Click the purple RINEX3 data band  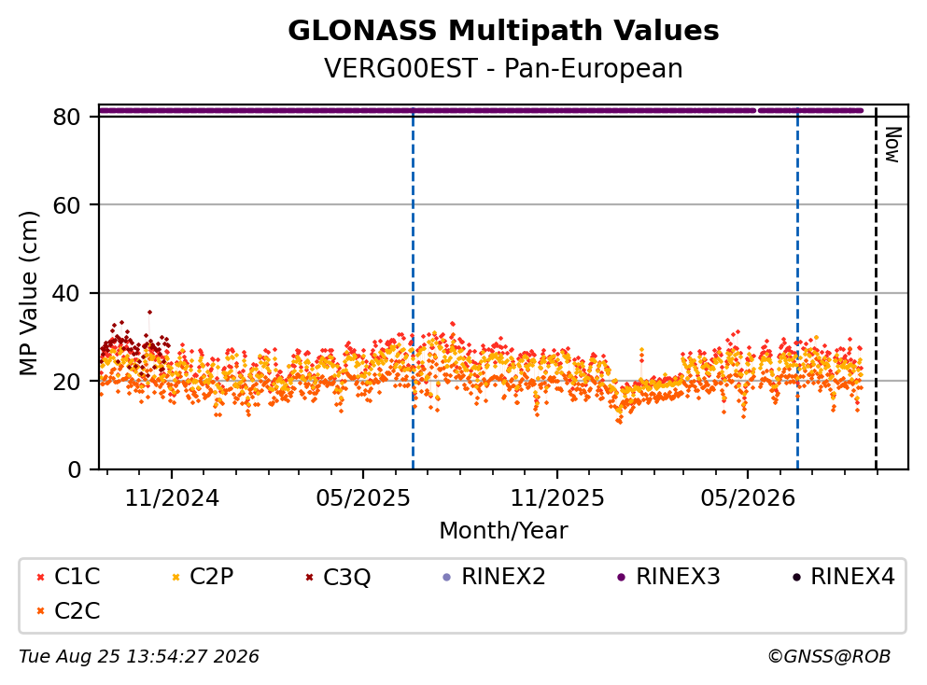(481, 110)
